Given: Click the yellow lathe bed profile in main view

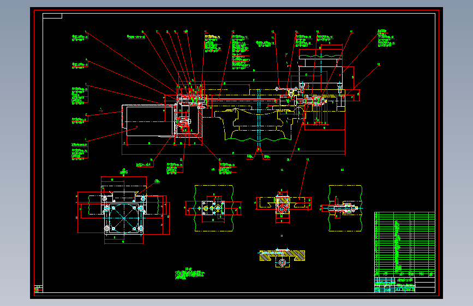Looking at the screenshot, I should point(258,125).
